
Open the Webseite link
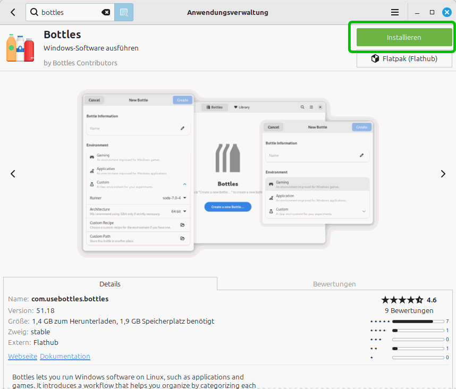click(22, 356)
